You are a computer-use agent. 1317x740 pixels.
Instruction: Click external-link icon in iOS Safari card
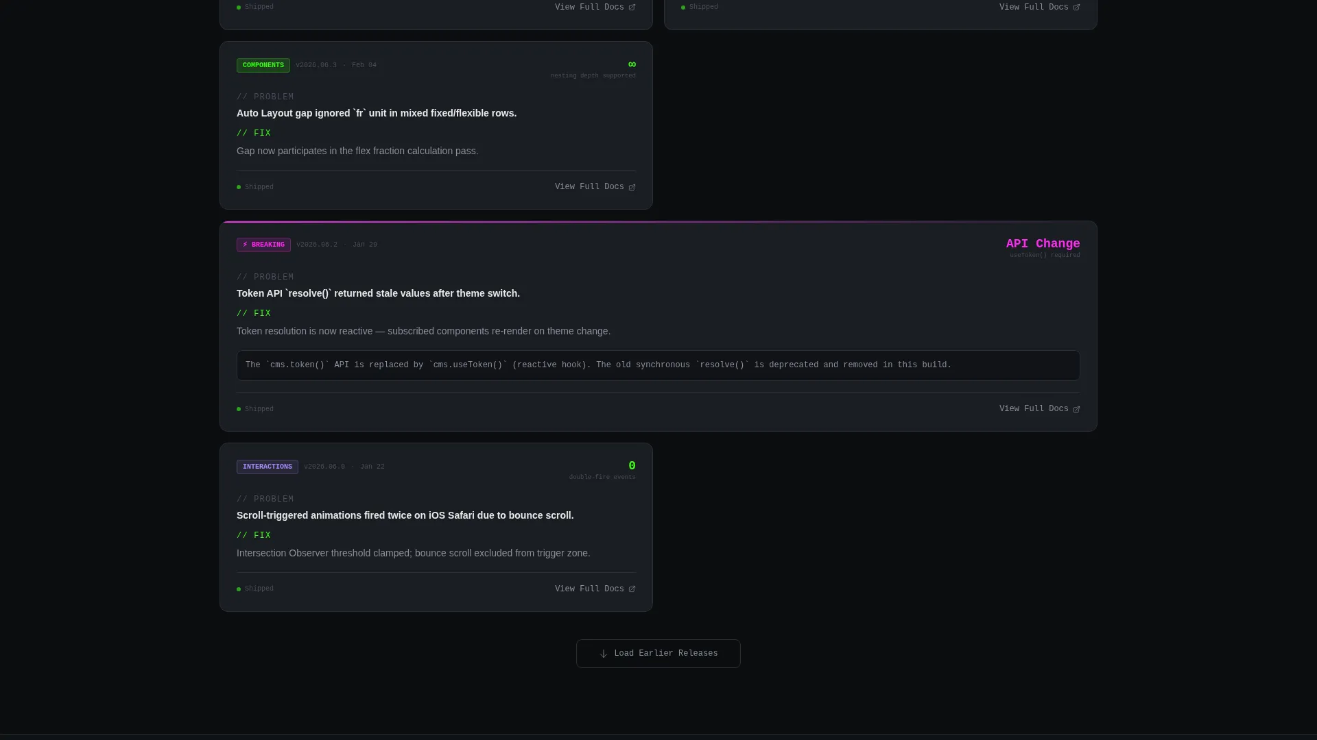[x=632, y=589]
